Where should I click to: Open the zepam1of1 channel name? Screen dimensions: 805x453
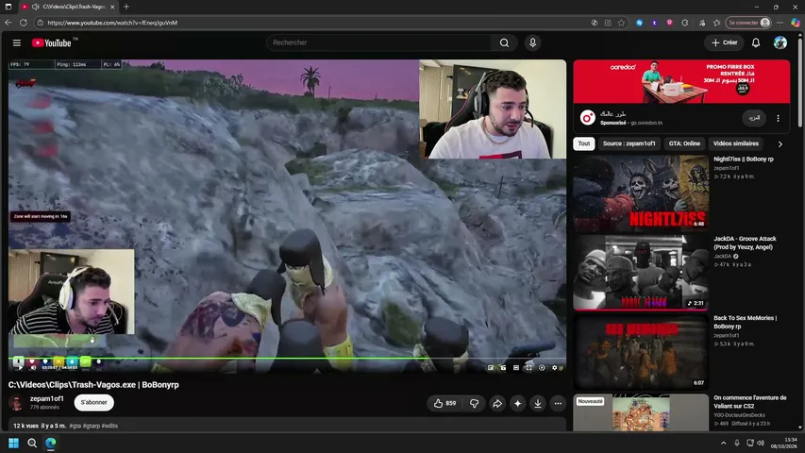pyautogui.click(x=47, y=398)
